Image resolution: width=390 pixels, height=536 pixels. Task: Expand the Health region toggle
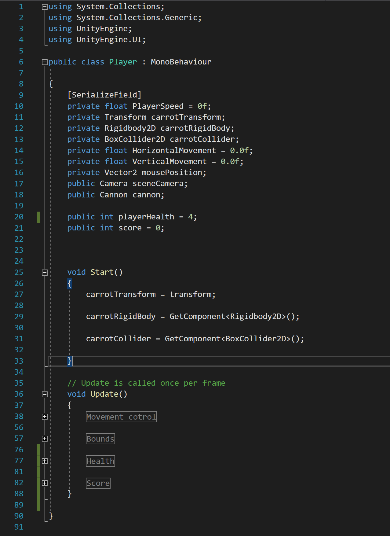[45, 461]
